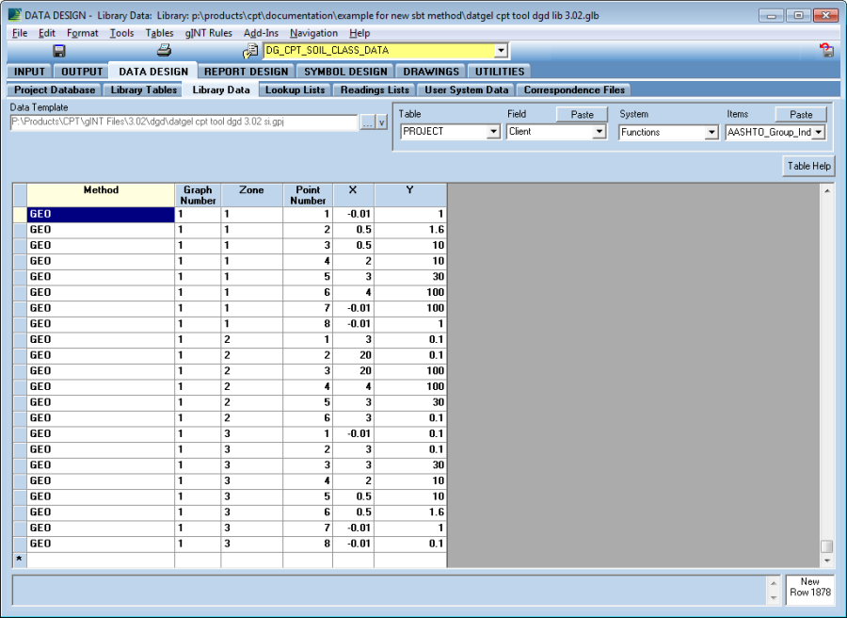Expand the Client field dropdown

(x=599, y=132)
